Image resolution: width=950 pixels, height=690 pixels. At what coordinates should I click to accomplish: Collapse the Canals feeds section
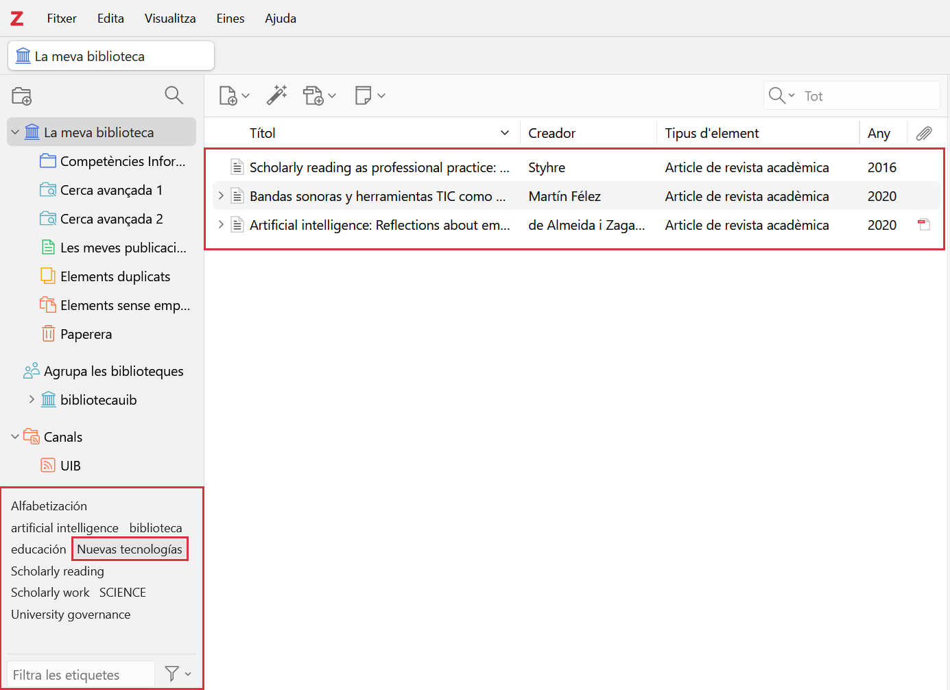15,436
